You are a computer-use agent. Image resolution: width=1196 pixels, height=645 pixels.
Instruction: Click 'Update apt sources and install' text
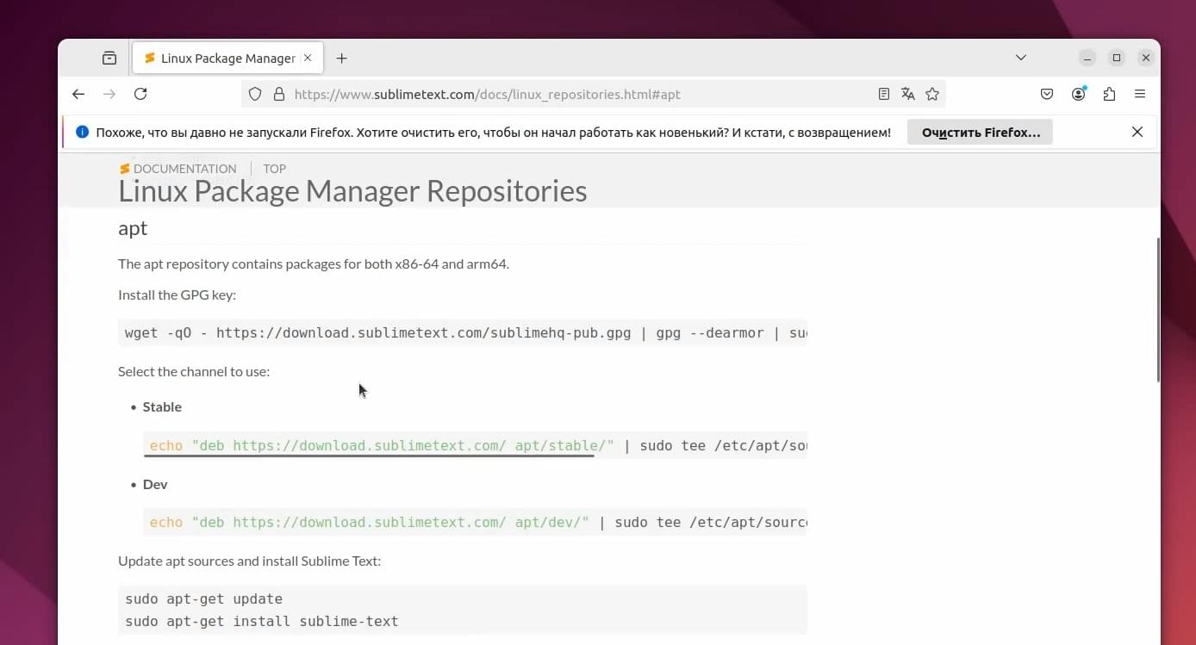tap(249, 561)
